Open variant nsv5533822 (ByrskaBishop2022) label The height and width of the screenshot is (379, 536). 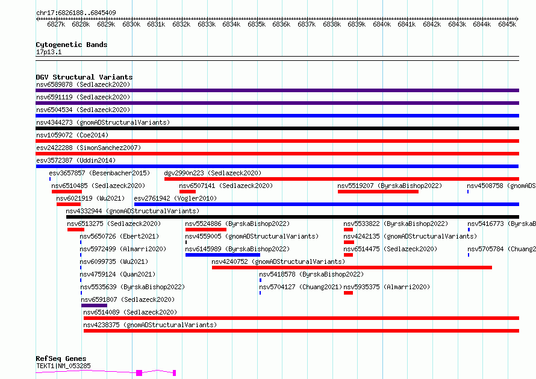[396, 224]
